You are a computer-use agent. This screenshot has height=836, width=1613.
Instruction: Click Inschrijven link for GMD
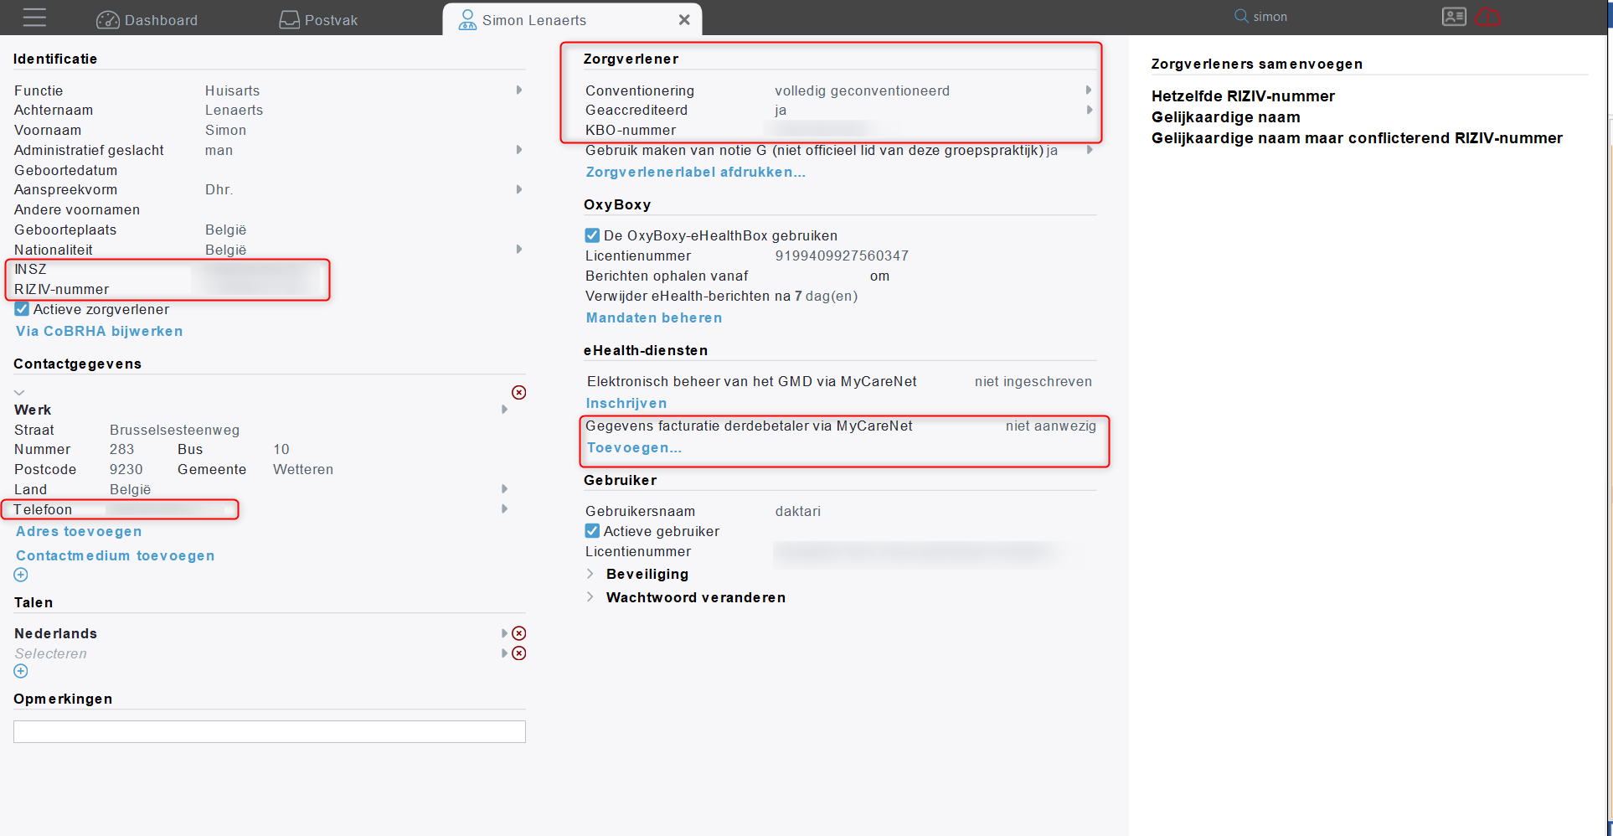pyautogui.click(x=626, y=403)
